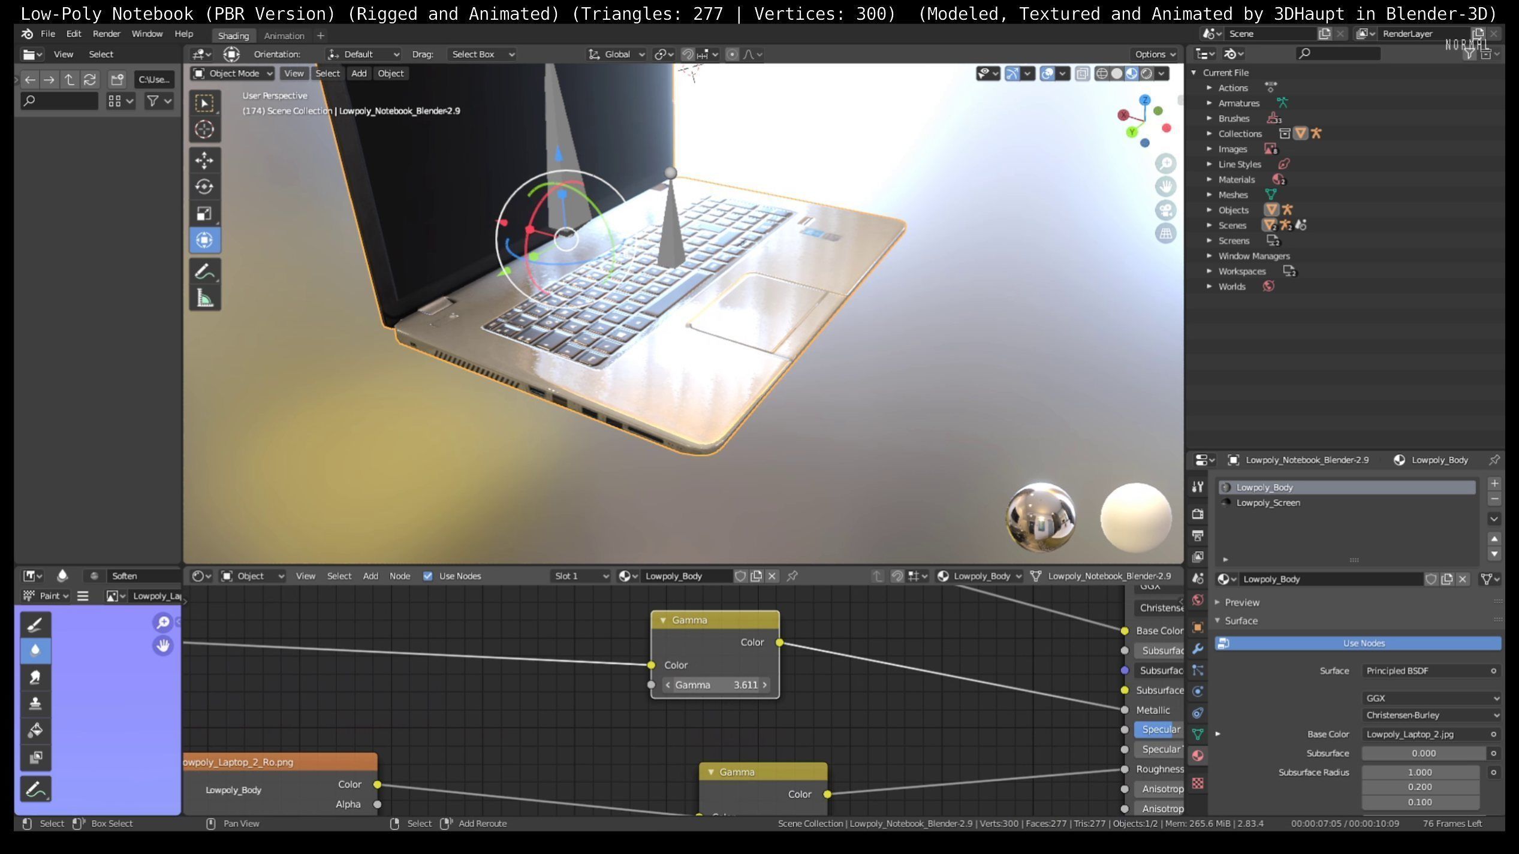Open the Slot 1 dropdown
Viewport: 1519px width, 854px height.
point(580,576)
